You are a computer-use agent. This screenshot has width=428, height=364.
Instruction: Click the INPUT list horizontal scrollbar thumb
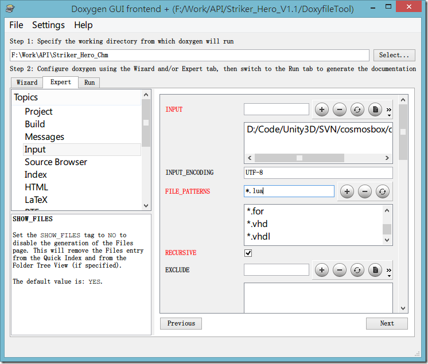pyautogui.click(x=299, y=158)
